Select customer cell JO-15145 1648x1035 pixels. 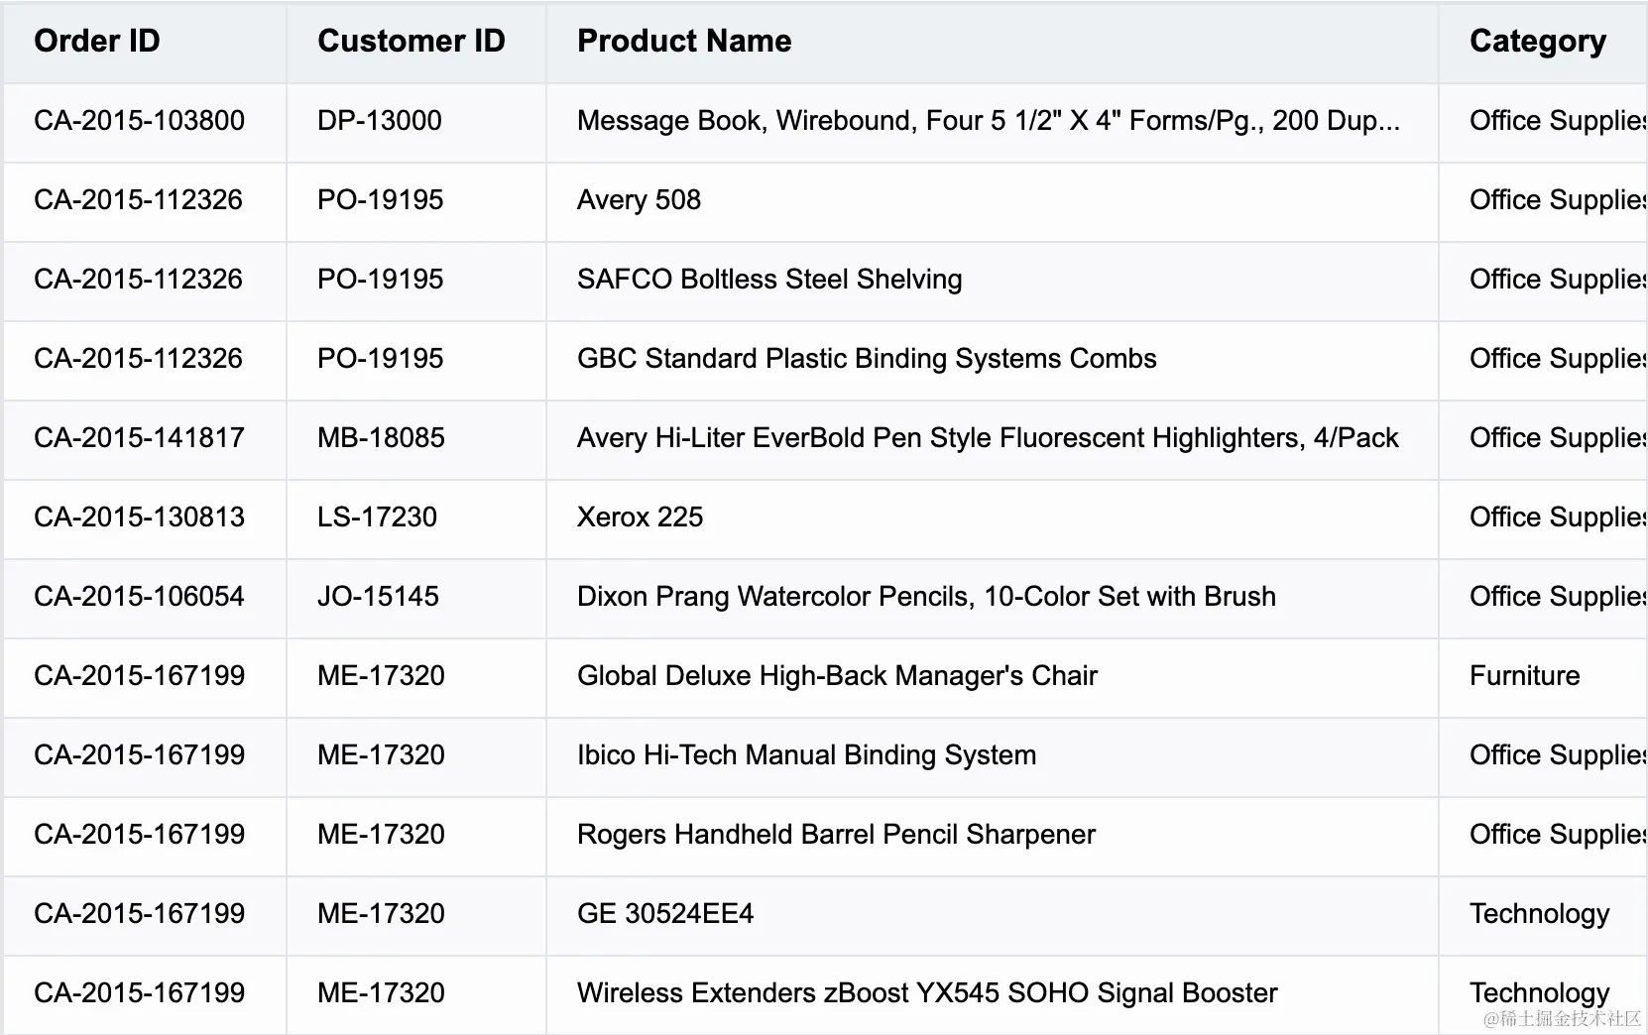click(416, 599)
